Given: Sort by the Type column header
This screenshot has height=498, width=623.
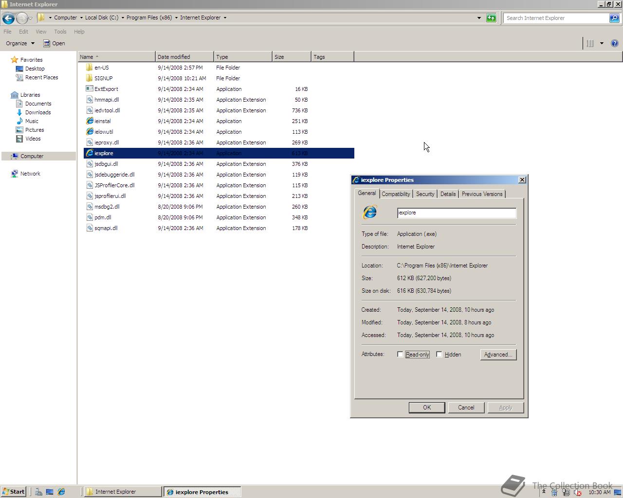Looking at the screenshot, I should [x=243, y=57].
